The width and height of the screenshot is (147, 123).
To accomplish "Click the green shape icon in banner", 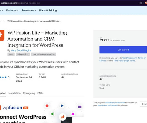I will point(52,114).
